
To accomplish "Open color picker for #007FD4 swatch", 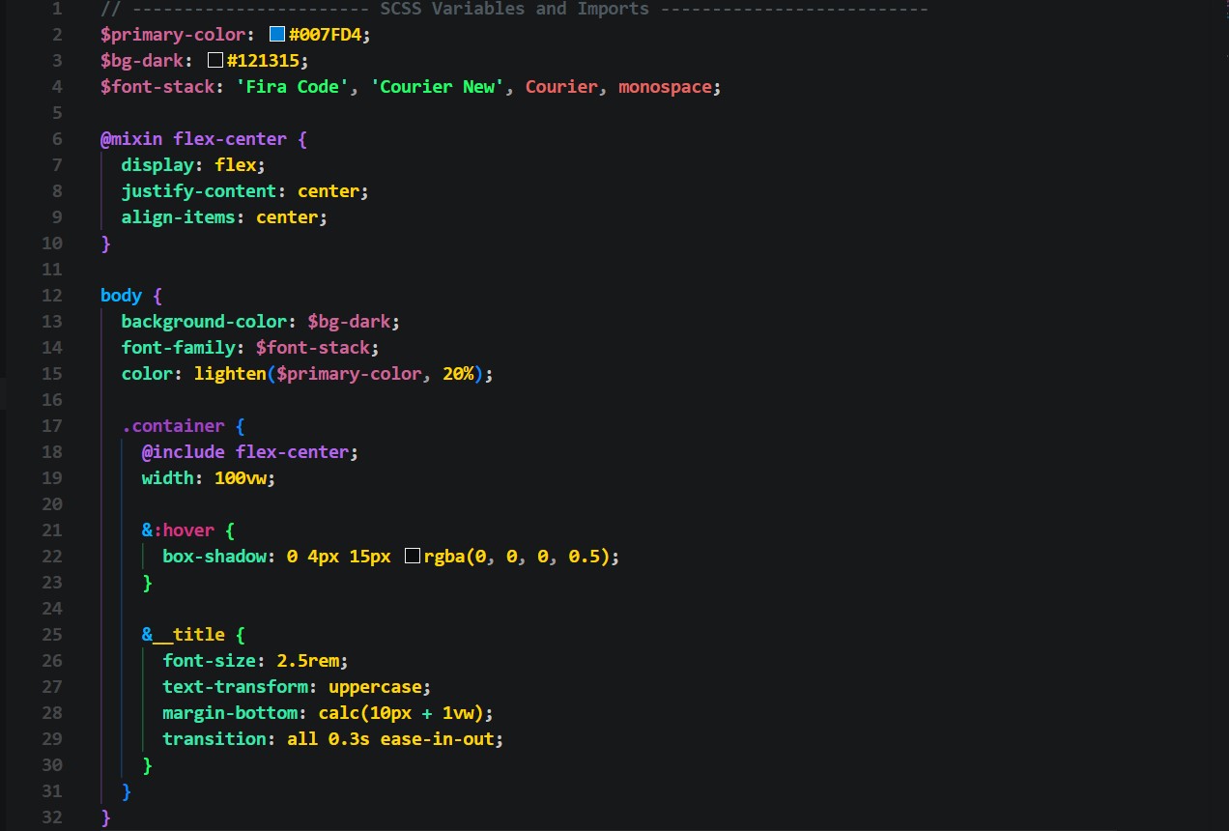I will click(x=277, y=35).
